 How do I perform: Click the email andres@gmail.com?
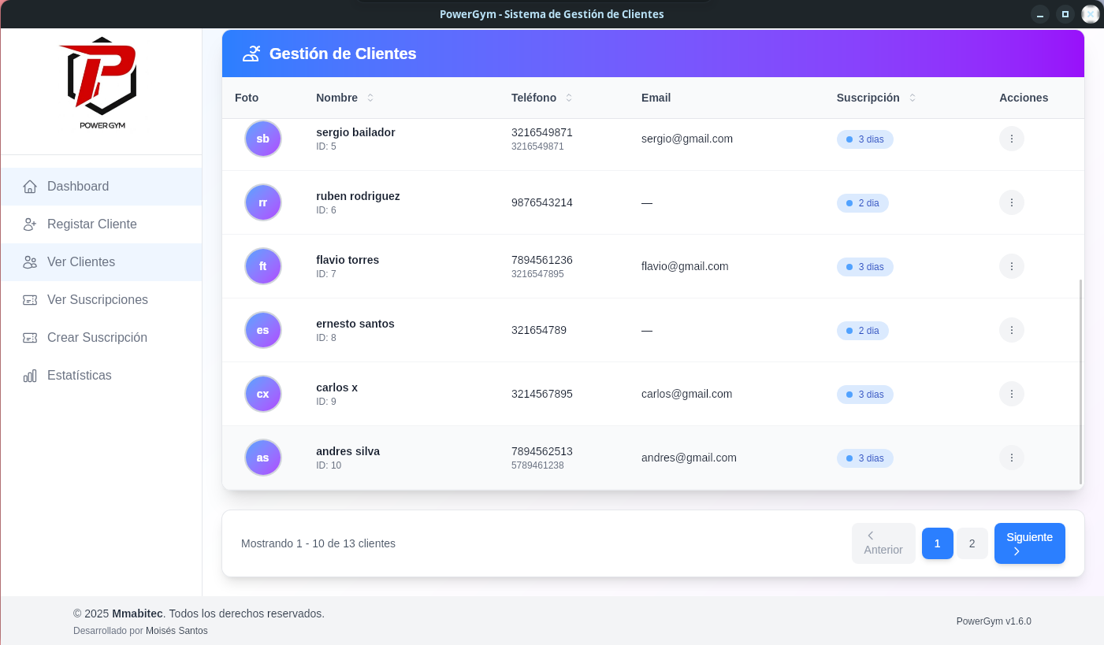point(689,458)
